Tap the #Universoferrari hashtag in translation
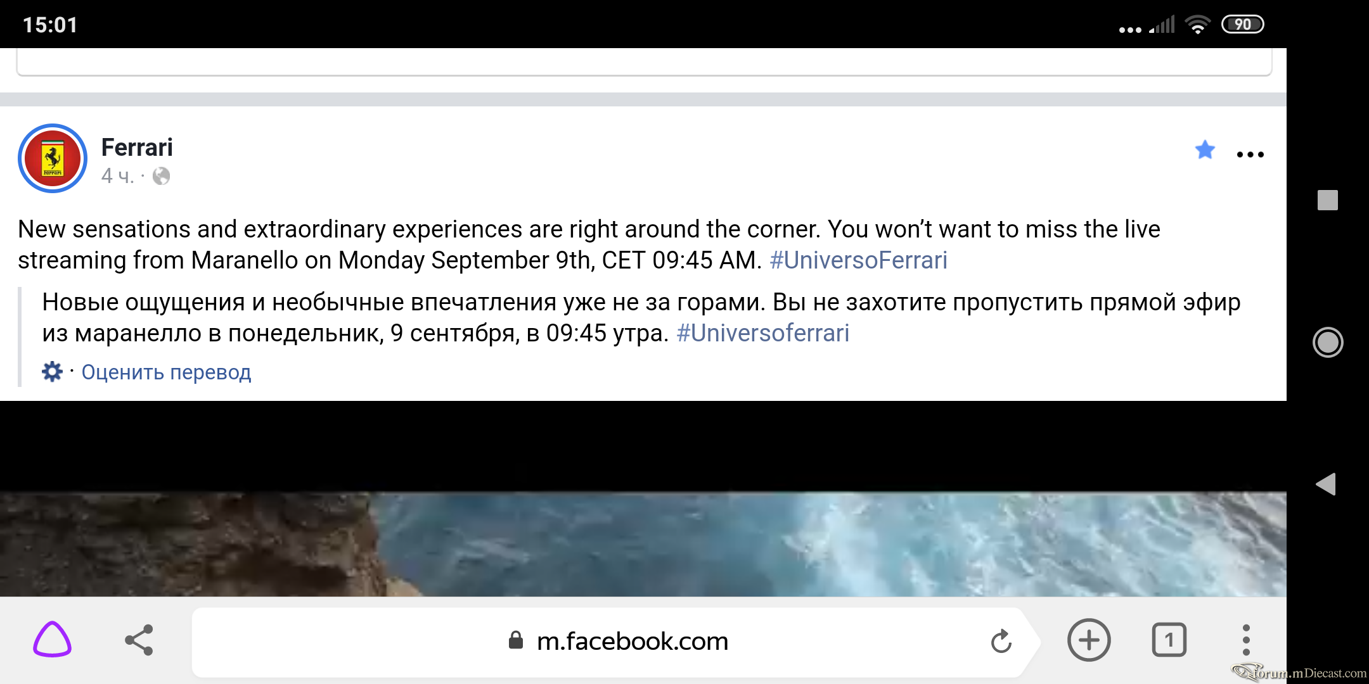 (x=763, y=333)
